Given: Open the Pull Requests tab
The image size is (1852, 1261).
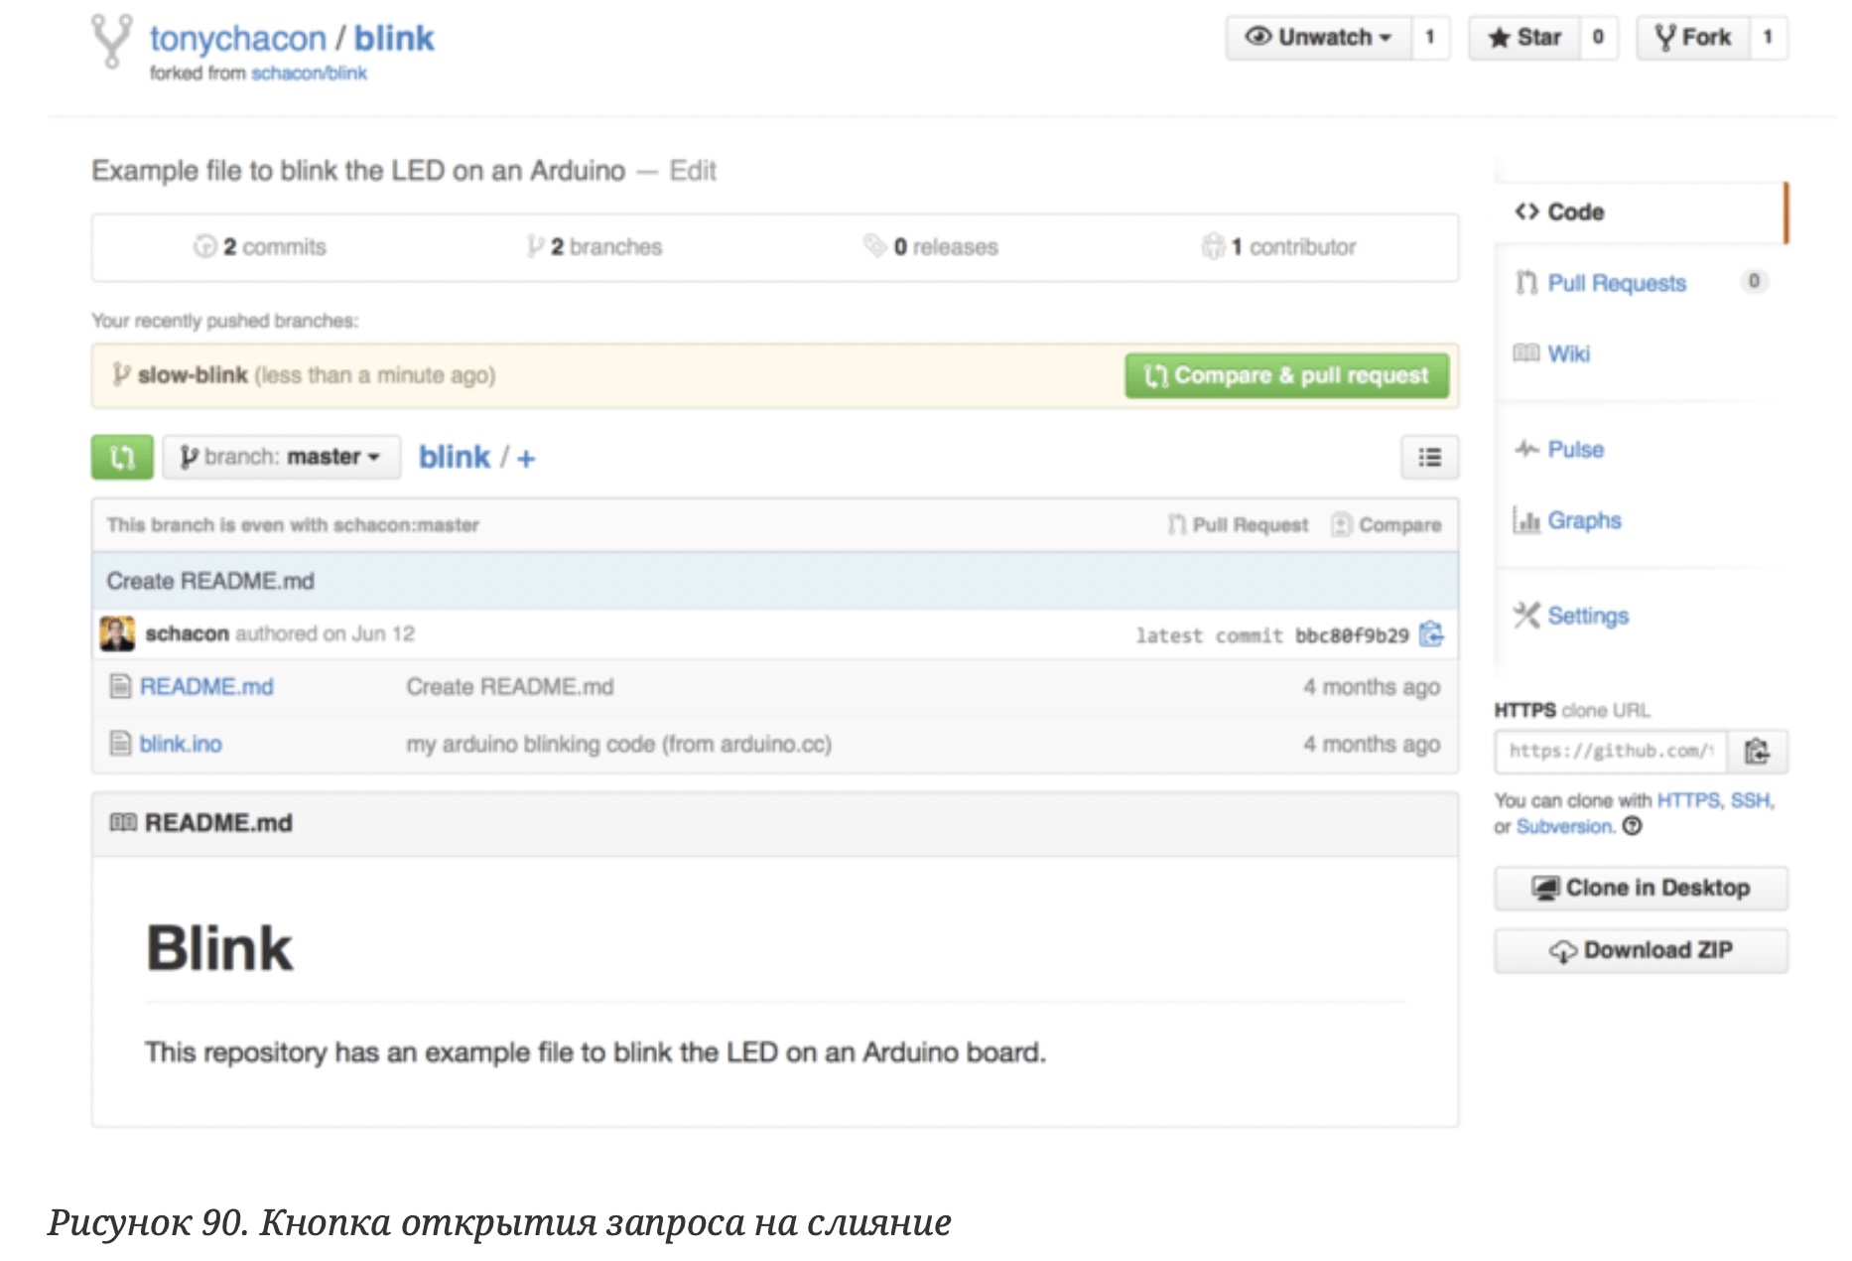Looking at the screenshot, I should click(1617, 283).
